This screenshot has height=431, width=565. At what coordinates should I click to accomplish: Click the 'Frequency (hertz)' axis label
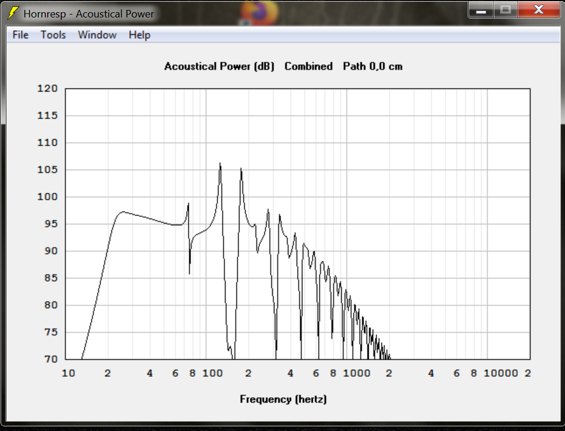tap(283, 400)
